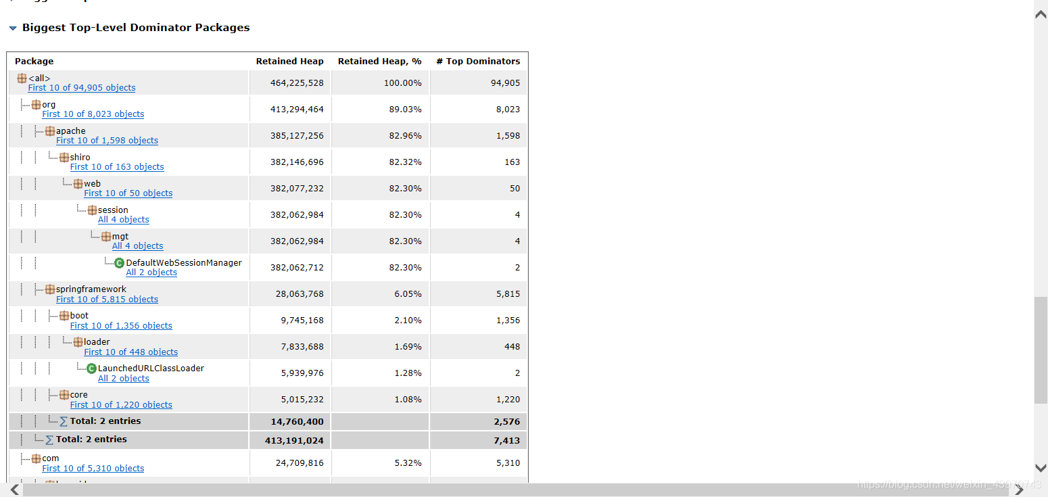The height and width of the screenshot is (497, 1048).
Task: Open First 10 of 50 objects link
Action: [x=128, y=193]
